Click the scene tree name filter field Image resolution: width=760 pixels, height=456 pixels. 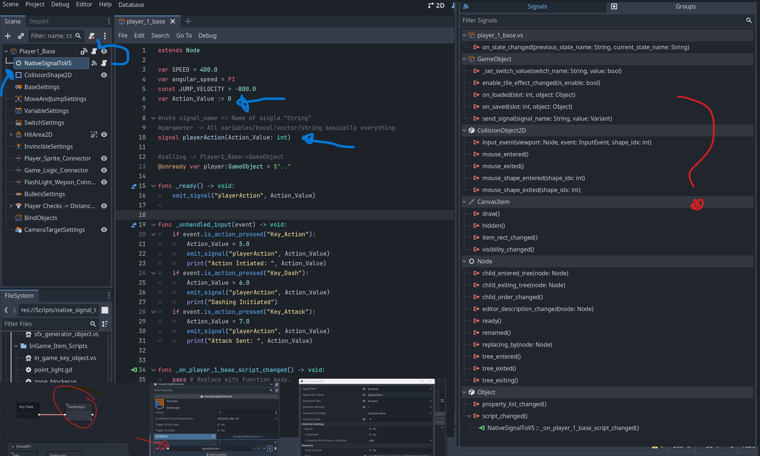(x=51, y=36)
